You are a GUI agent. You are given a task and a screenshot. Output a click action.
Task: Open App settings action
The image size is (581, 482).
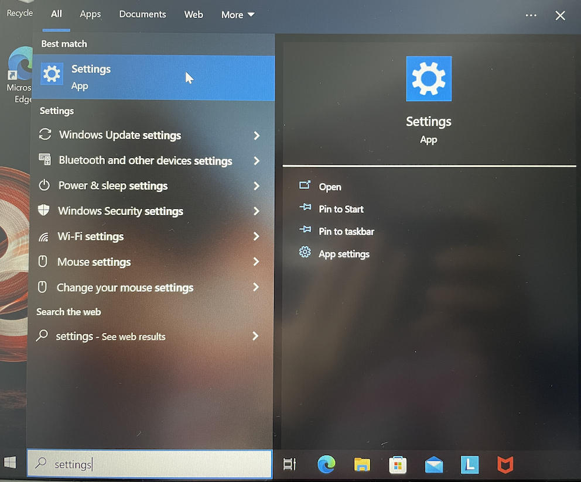344,254
